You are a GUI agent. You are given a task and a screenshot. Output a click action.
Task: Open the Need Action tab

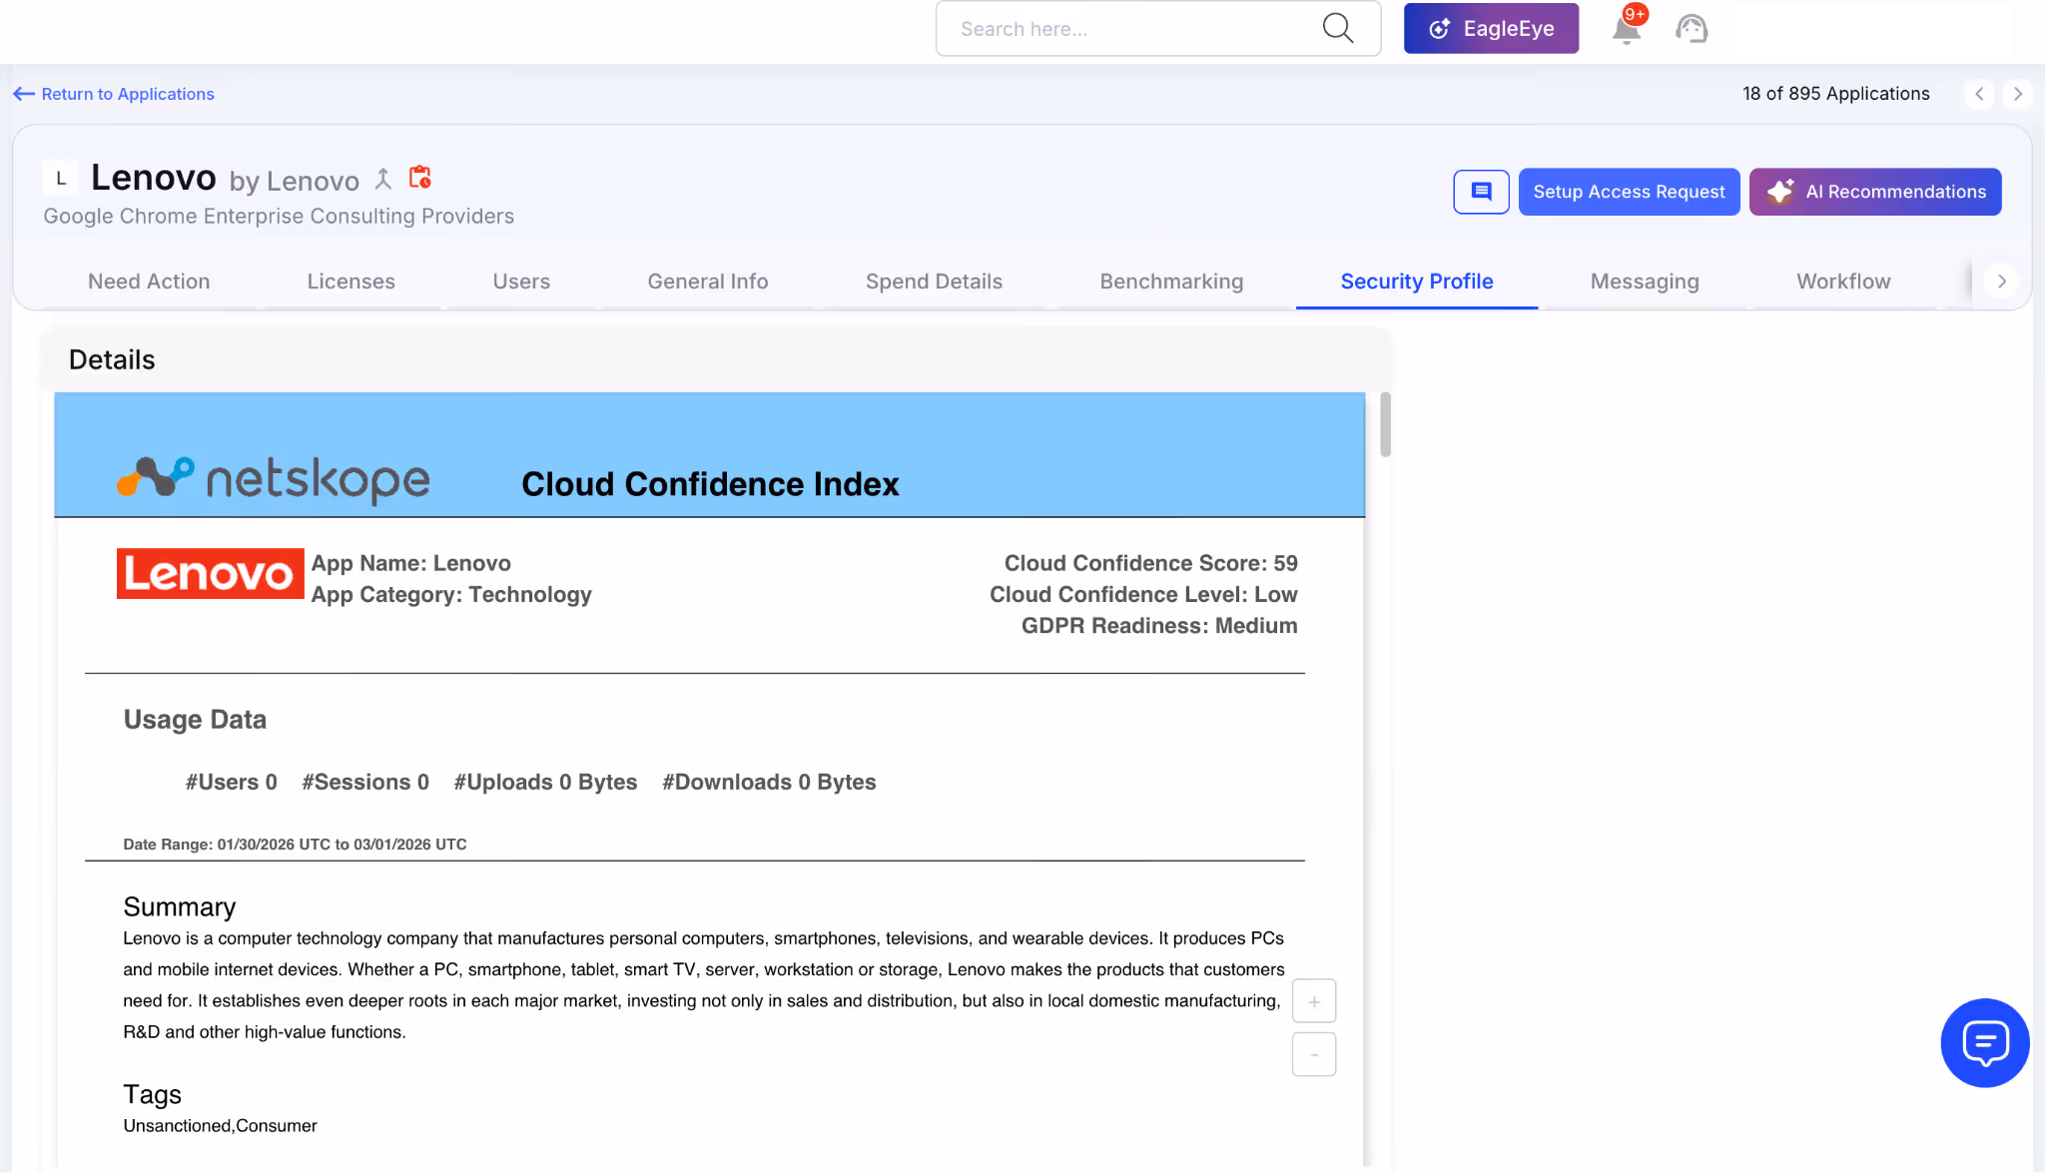(x=149, y=282)
